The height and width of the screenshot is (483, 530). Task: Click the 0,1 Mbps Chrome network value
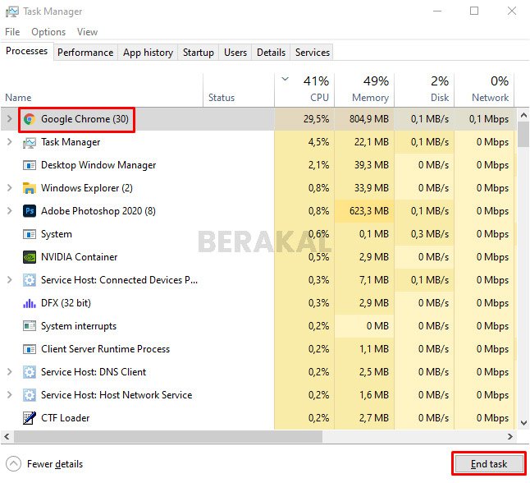[489, 119]
